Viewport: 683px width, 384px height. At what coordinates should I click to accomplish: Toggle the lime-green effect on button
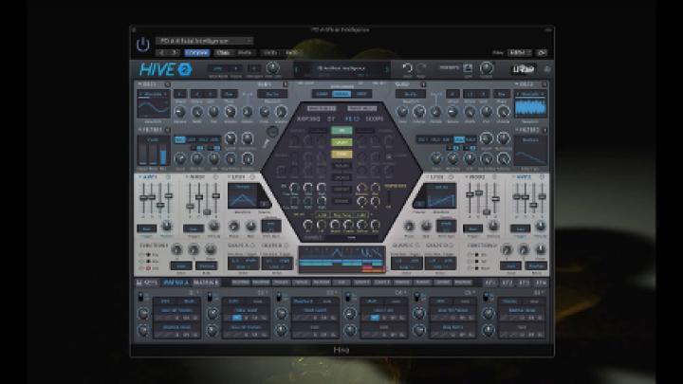341,142
